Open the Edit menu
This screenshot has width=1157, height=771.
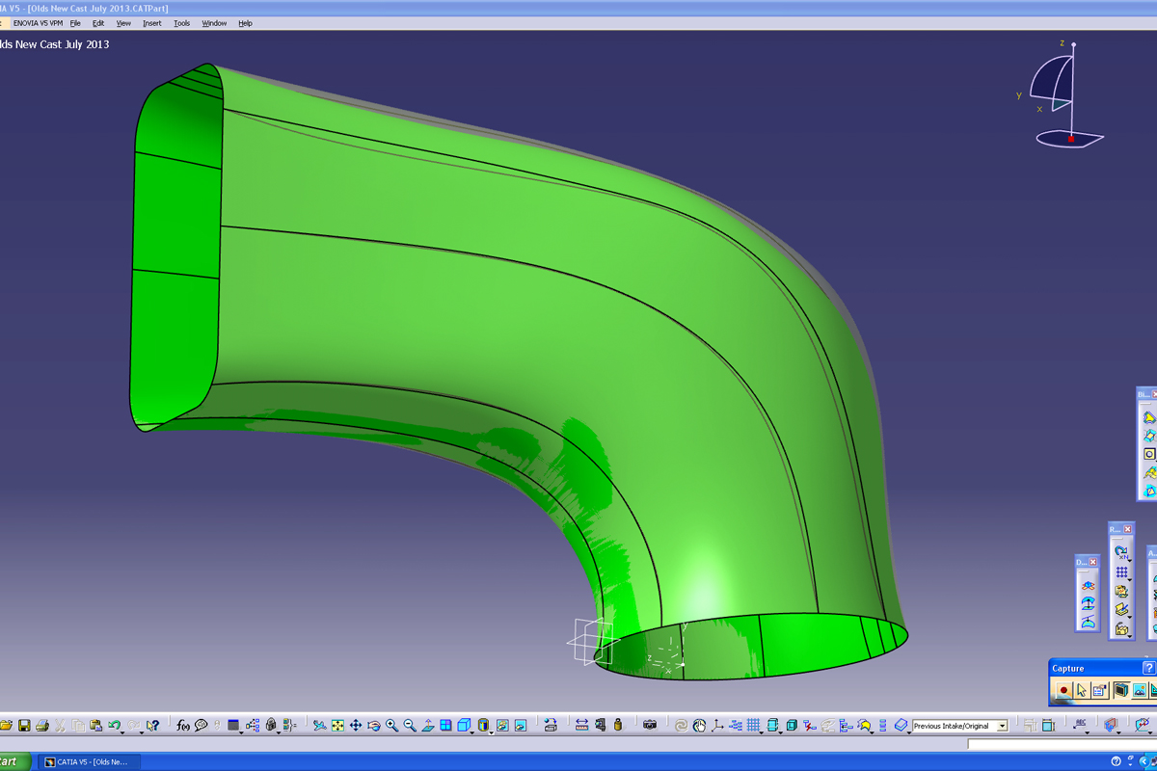pyautogui.click(x=98, y=23)
